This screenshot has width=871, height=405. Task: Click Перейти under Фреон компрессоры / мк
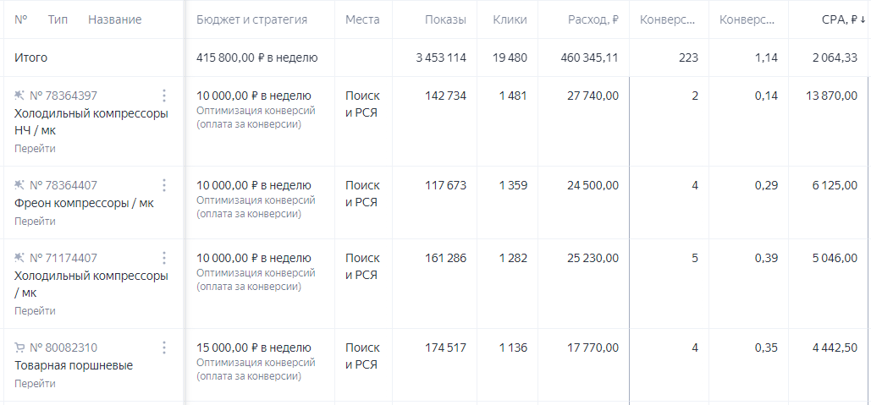click(35, 222)
